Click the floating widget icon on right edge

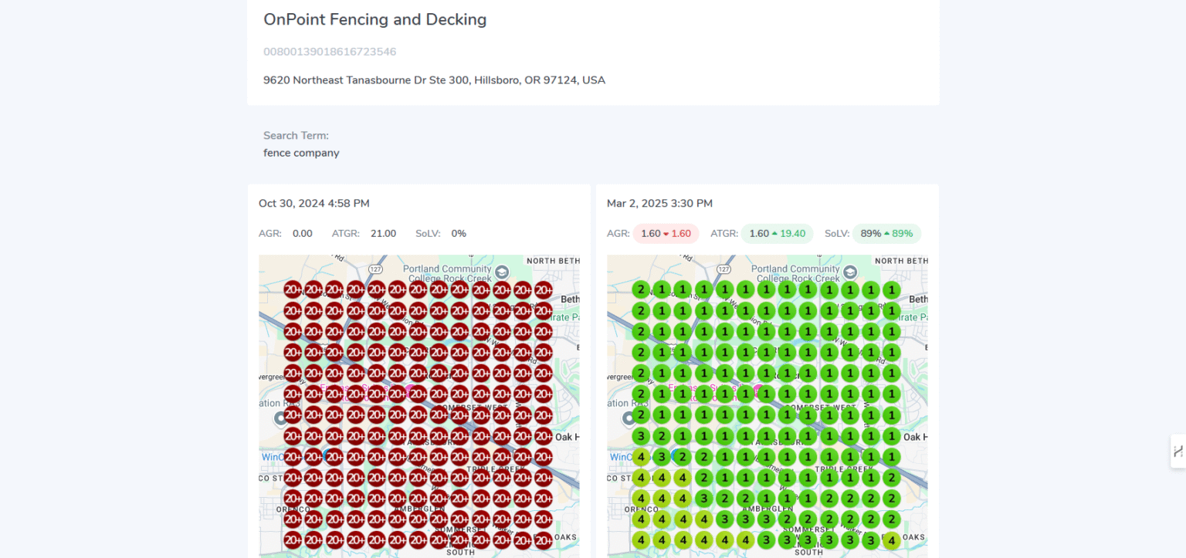click(1178, 451)
